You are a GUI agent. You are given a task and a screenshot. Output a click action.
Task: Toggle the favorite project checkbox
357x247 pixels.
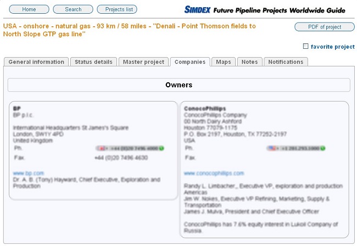coord(306,47)
